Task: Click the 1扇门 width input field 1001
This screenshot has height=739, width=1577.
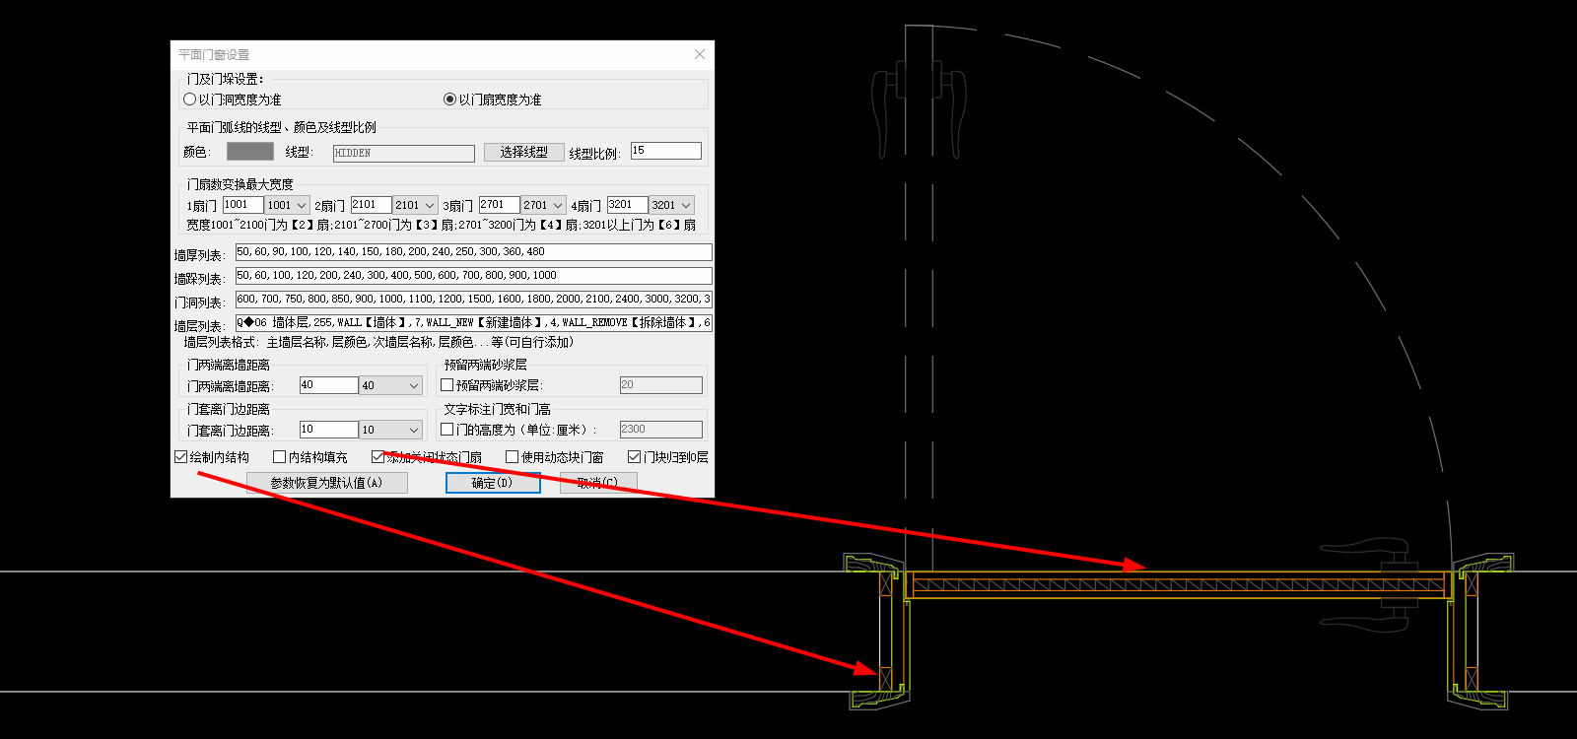Action: pos(242,205)
